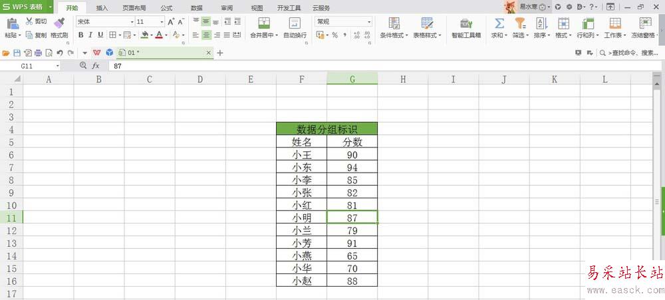This screenshot has width=665, height=300.
Task: Click the Sort (排序) A-Z icon
Action: point(541,23)
